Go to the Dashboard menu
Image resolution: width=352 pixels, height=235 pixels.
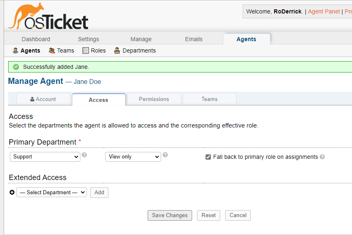pyautogui.click(x=36, y=39)
